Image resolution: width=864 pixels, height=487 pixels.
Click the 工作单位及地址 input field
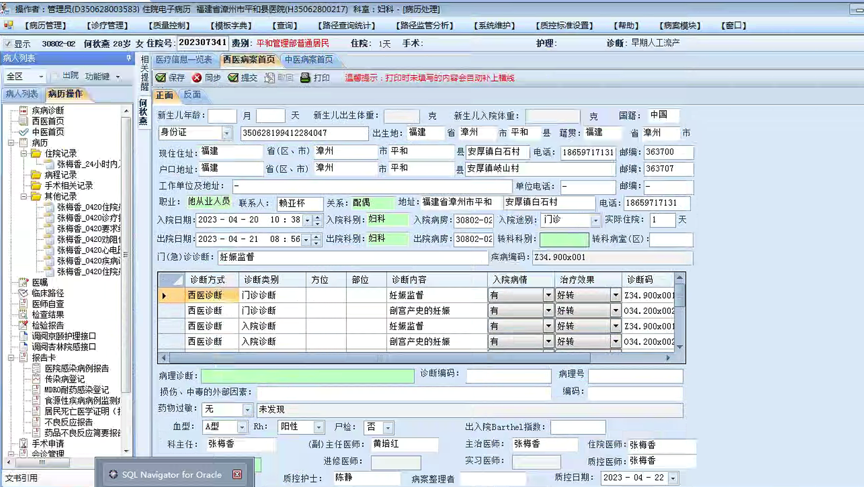(x=372, y=186)
